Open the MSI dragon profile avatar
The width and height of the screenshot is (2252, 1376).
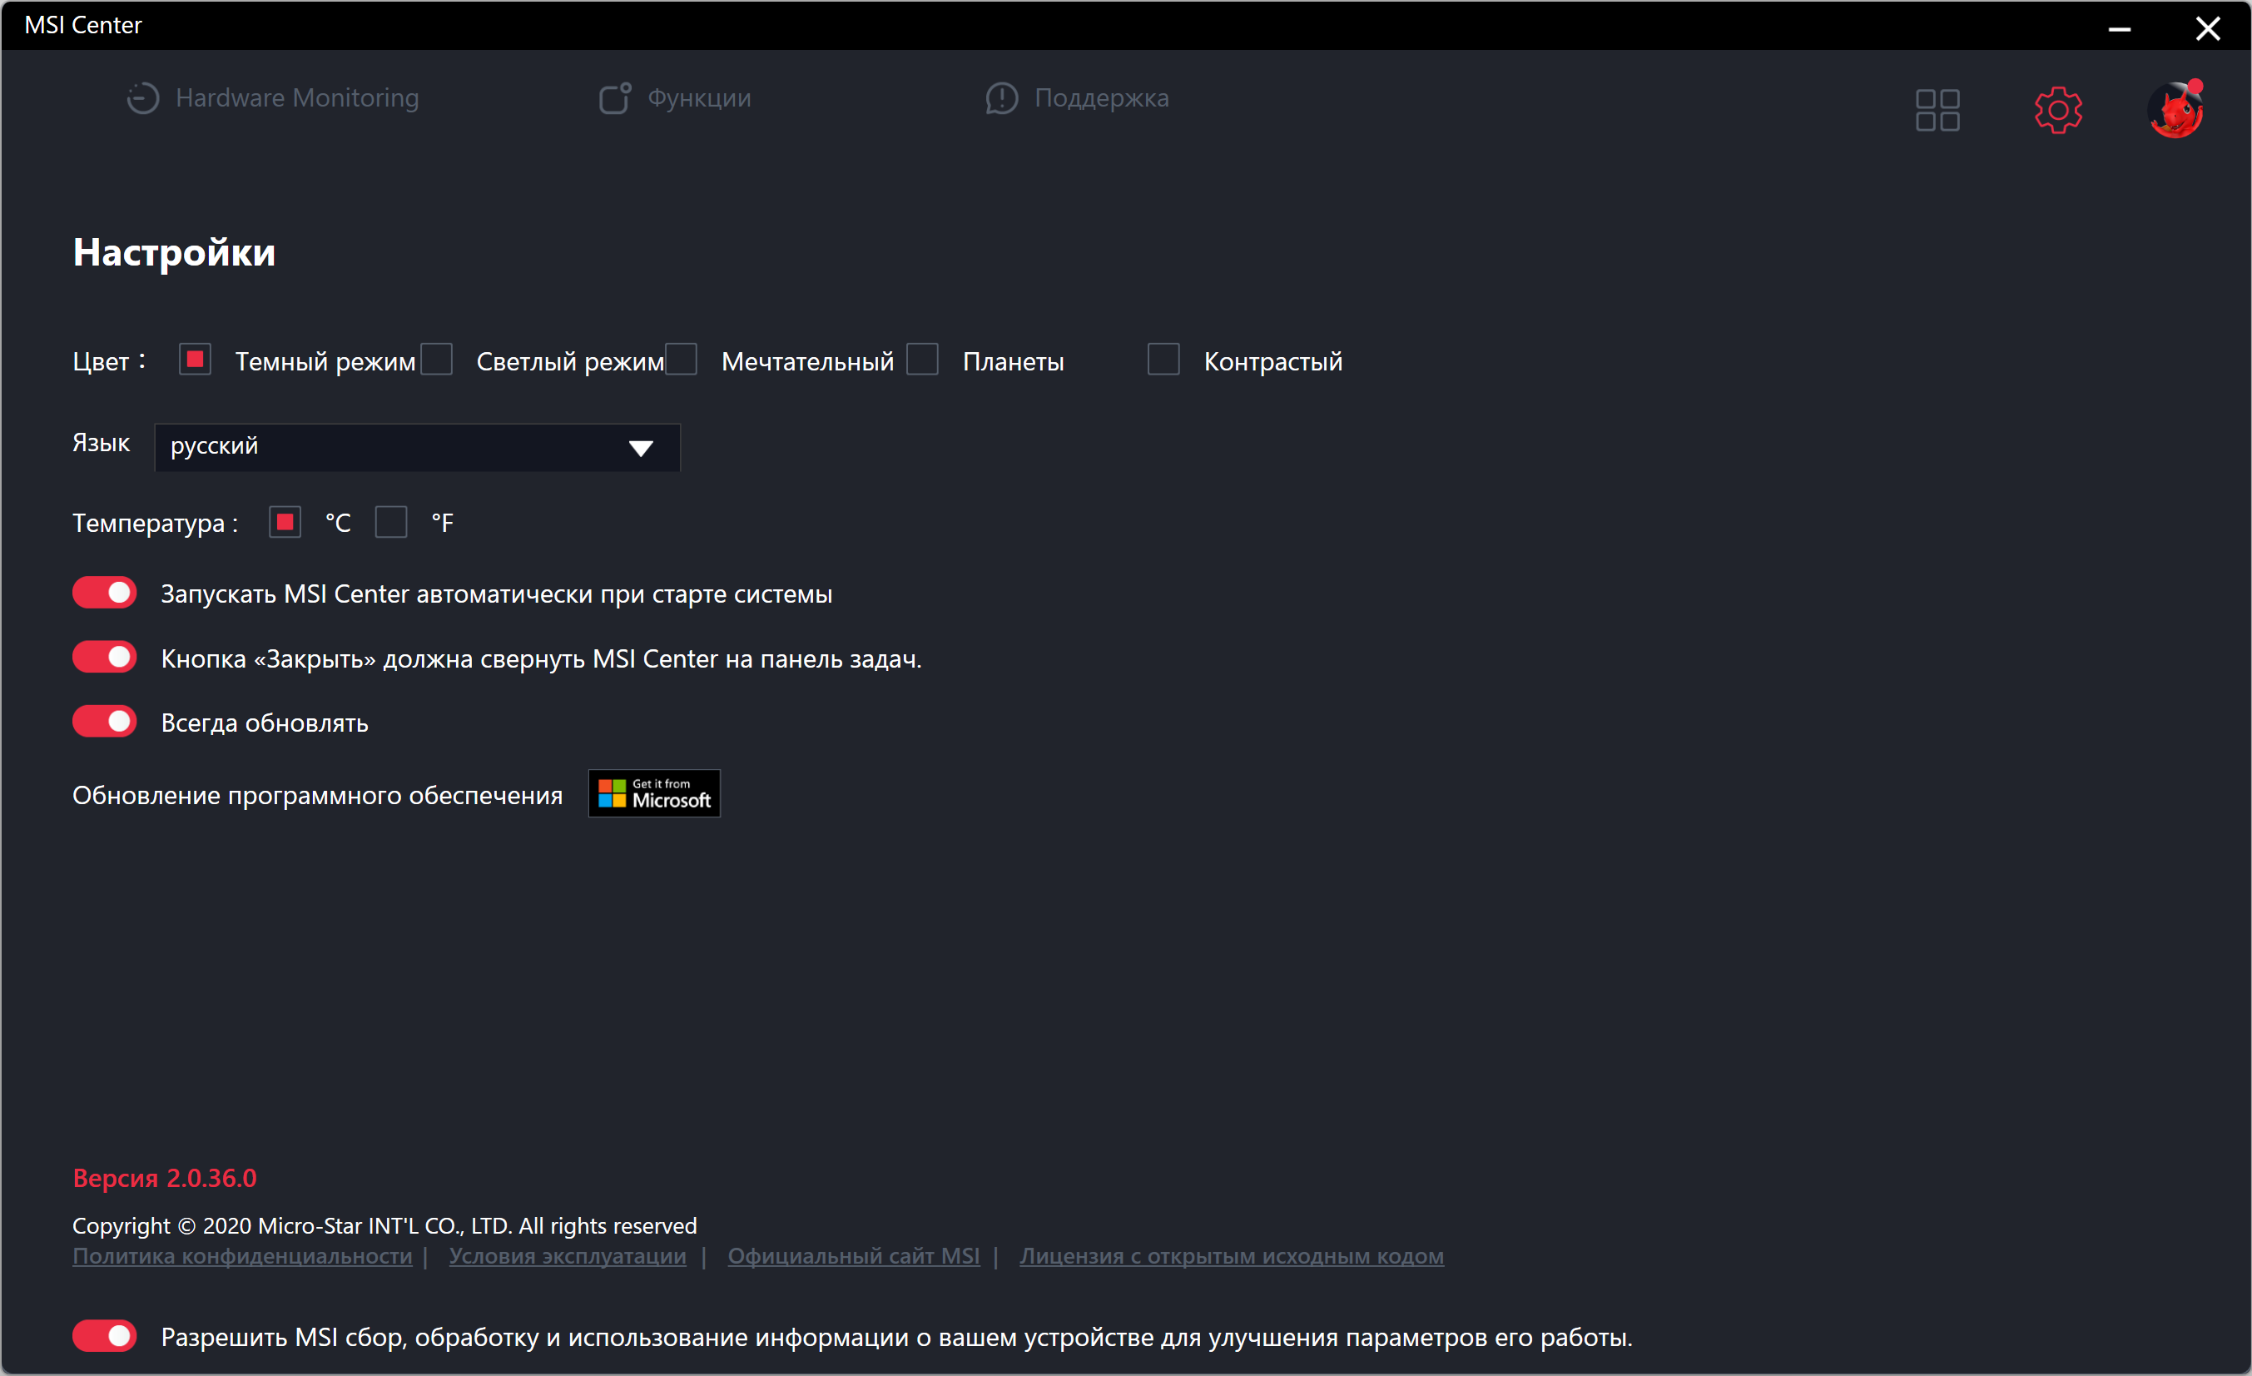point(2176,110)
